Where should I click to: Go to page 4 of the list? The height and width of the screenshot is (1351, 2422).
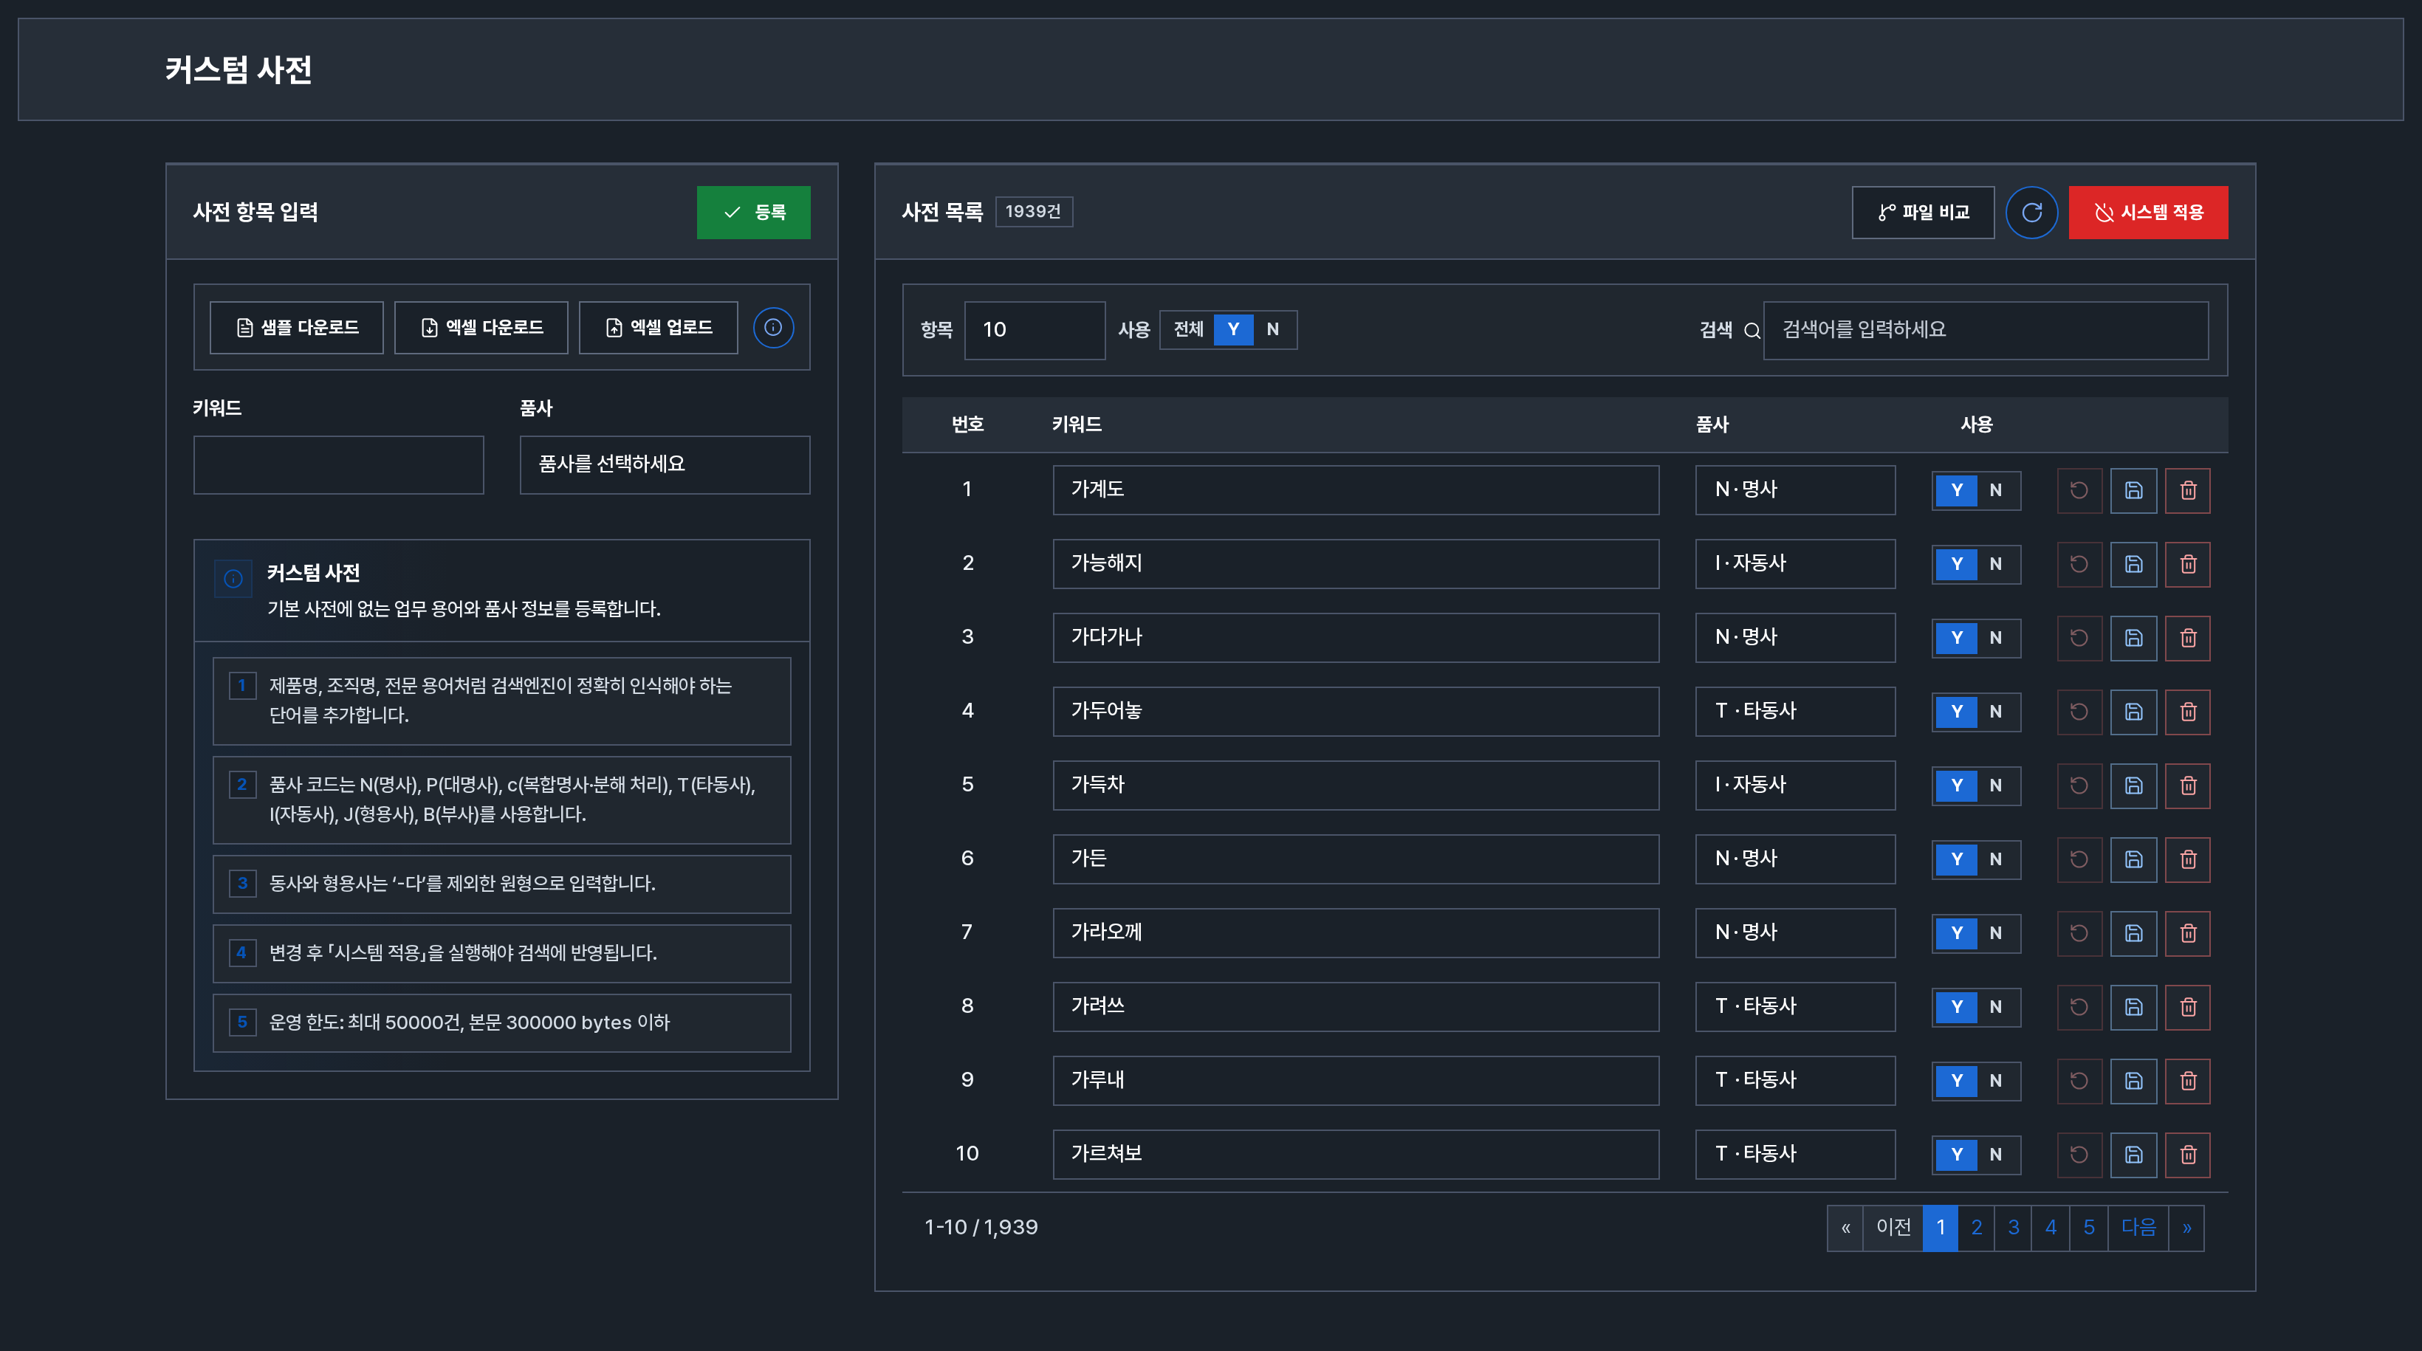click(2051, 1228)
